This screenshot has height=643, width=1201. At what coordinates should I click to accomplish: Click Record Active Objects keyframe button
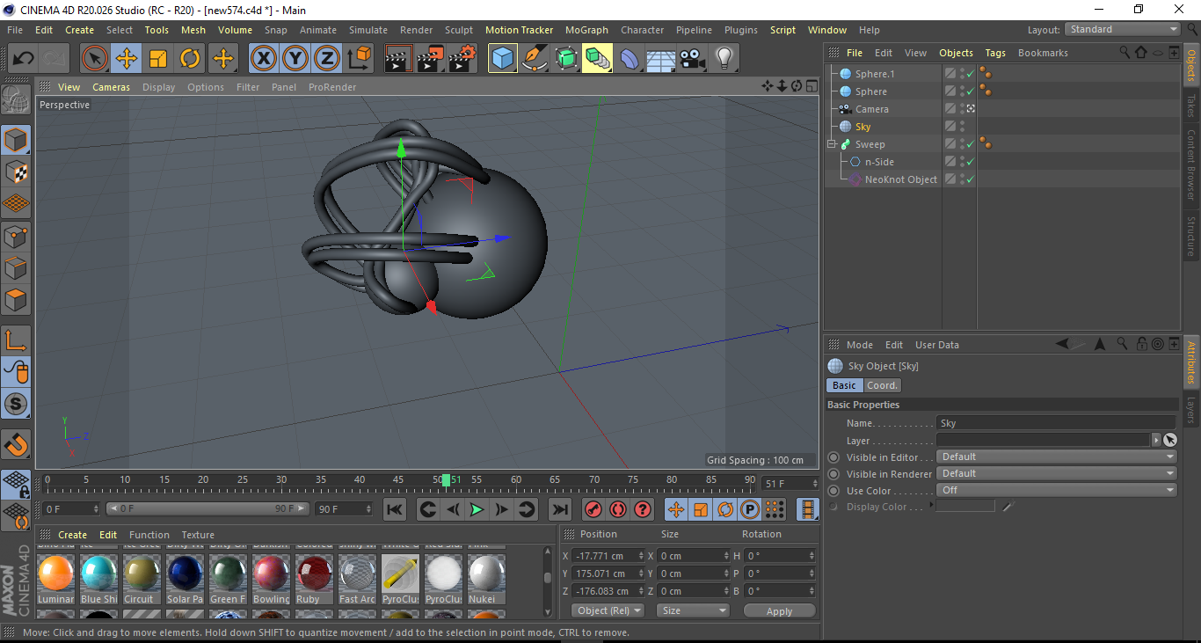[x=593, y=508]
